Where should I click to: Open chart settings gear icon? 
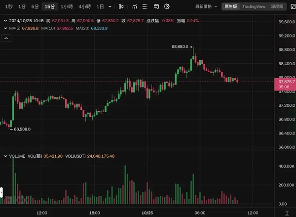pos(167,6)
